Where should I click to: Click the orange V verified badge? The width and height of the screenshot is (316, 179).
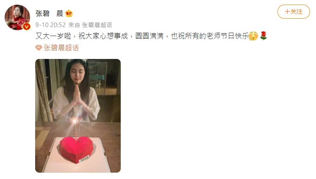27,27
